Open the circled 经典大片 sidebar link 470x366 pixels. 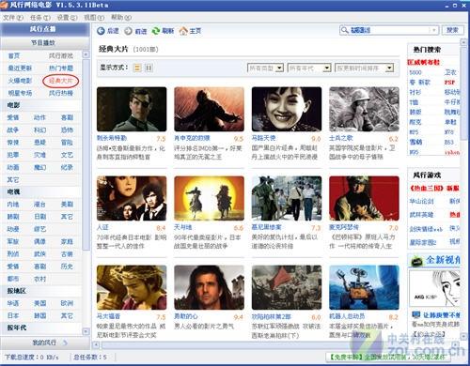[60, 81]
